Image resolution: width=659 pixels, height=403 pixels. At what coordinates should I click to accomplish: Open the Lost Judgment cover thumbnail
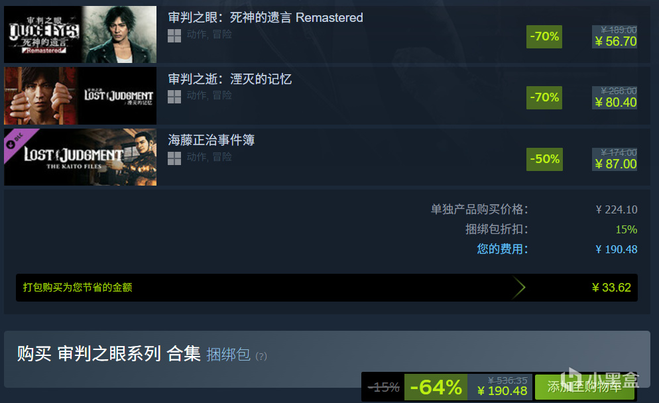tap(80, 96)
